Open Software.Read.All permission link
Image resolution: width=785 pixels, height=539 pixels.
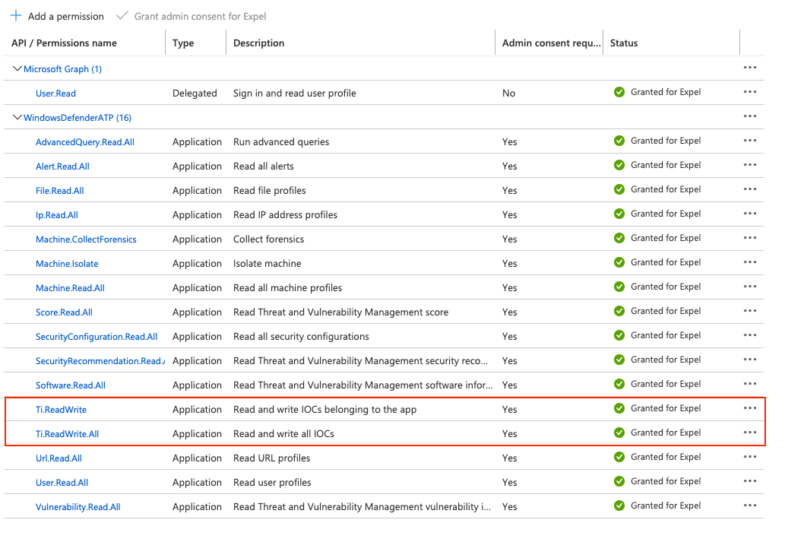(71, 385)
